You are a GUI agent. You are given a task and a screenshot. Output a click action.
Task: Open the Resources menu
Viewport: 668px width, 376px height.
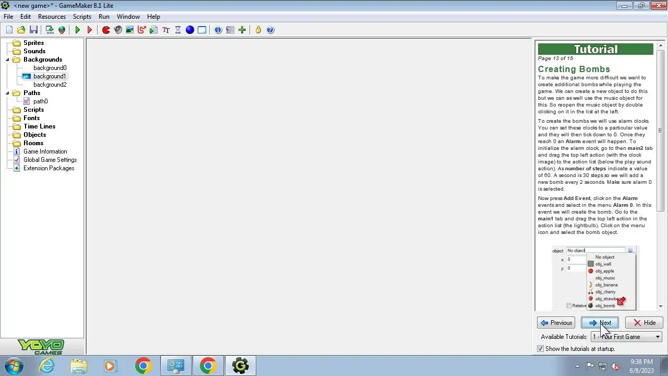pos(52,16)
